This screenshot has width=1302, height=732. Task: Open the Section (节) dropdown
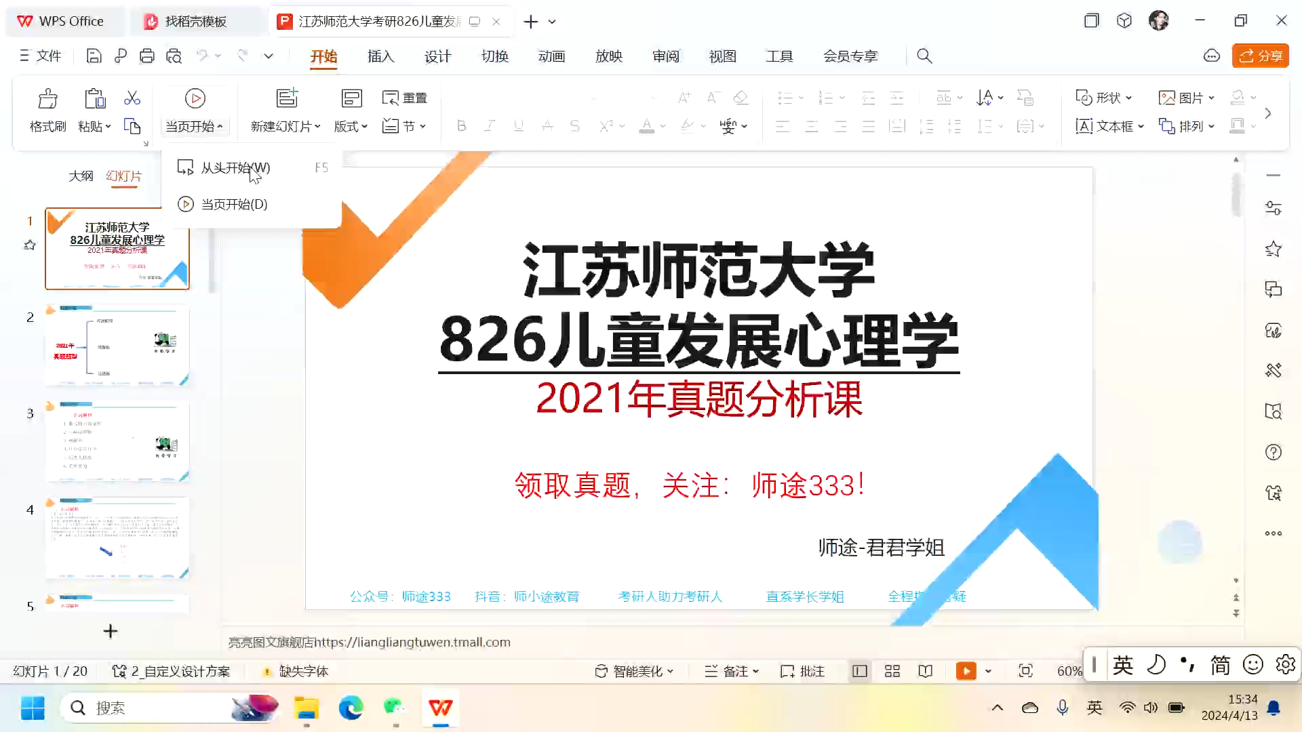click(x=404, y=126)
